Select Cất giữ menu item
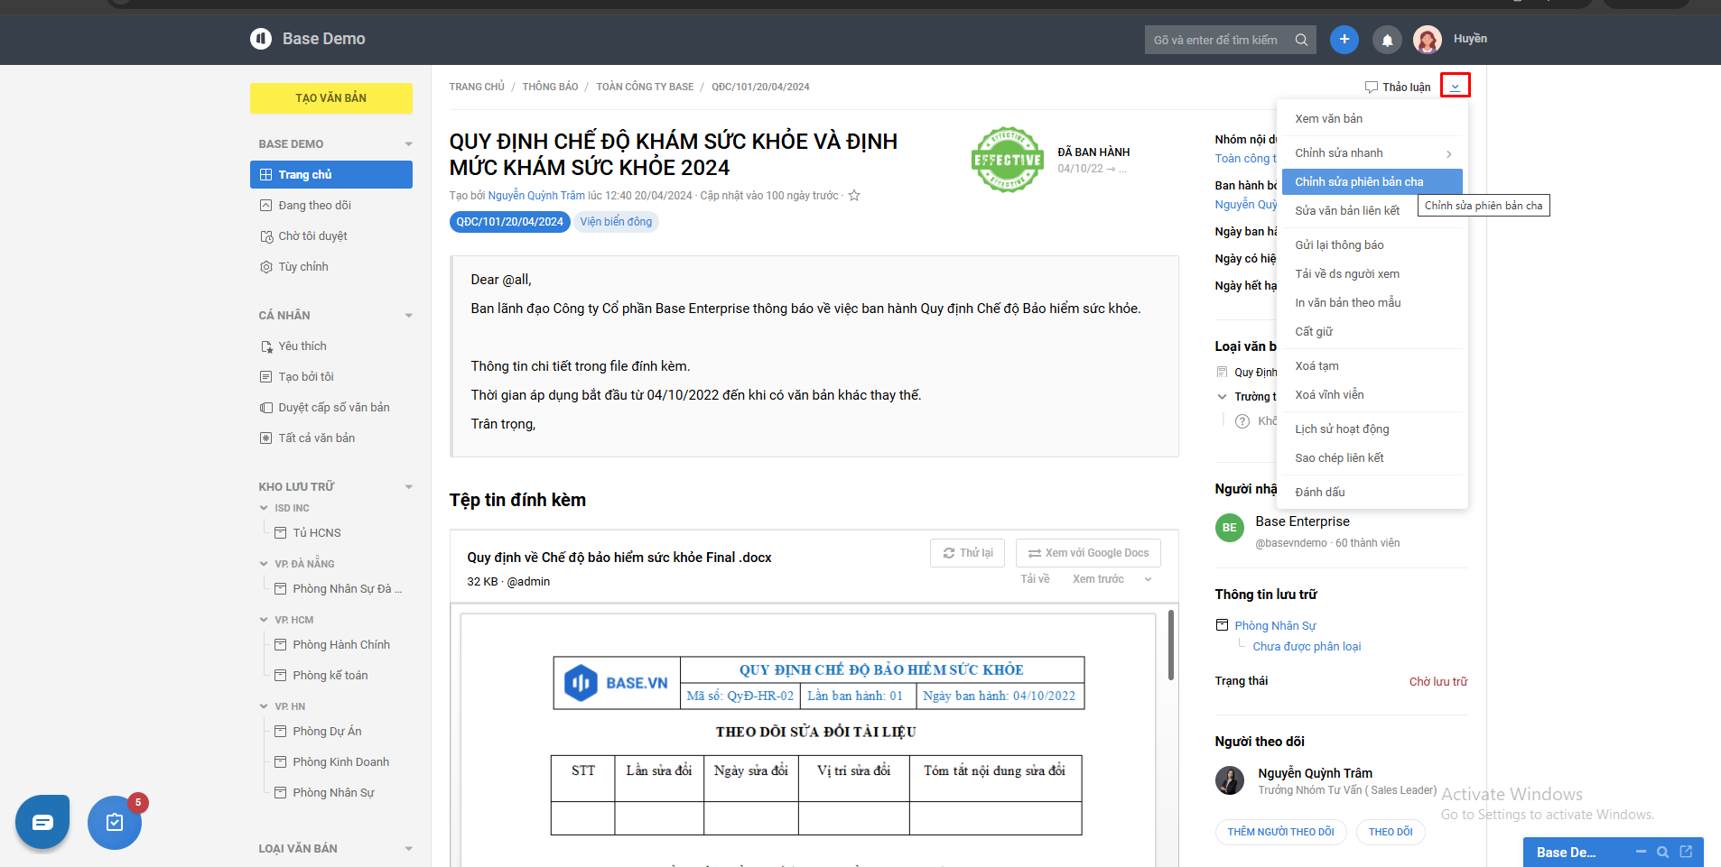Image resolution: width=1721 pixels, height=867 pixels. (1372, 332)
